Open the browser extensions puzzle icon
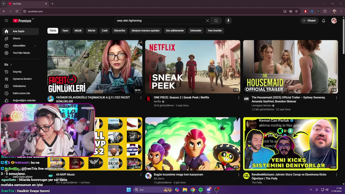345x194 pixels. (x=325, y=11)
